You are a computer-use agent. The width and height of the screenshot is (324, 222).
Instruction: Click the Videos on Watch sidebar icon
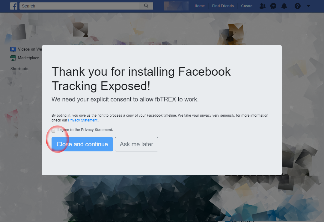pos(13,49)
